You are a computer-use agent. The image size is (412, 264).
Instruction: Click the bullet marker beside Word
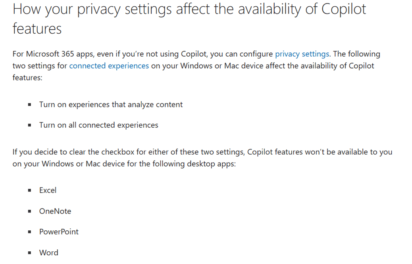click(30, 253)
